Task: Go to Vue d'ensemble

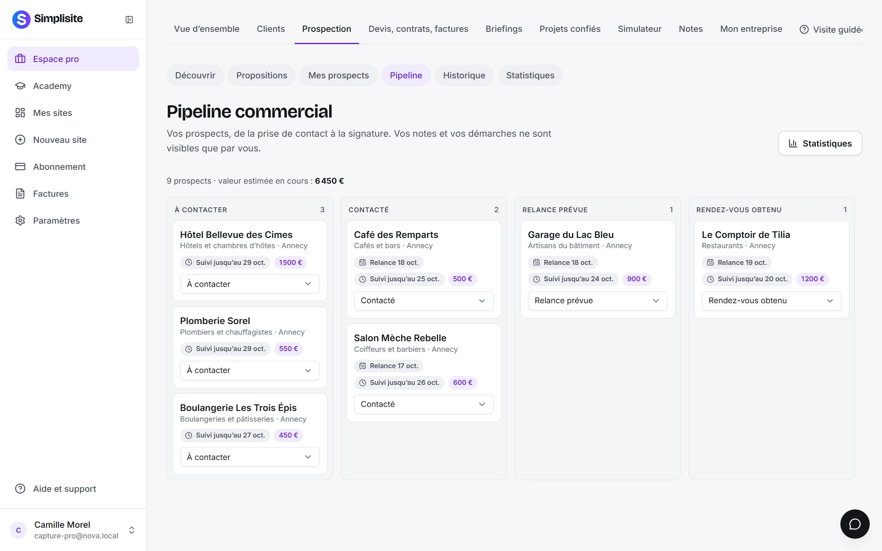Action: coord(207,29)
